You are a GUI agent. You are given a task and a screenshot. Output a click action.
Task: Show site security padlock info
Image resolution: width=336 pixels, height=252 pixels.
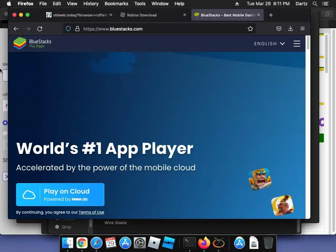point(77,29)
